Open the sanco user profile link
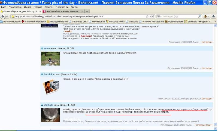The image size is (218, 131). click(47, 48)
